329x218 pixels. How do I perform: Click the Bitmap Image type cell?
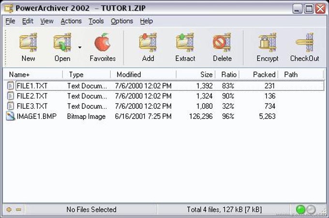click(86, 116)
